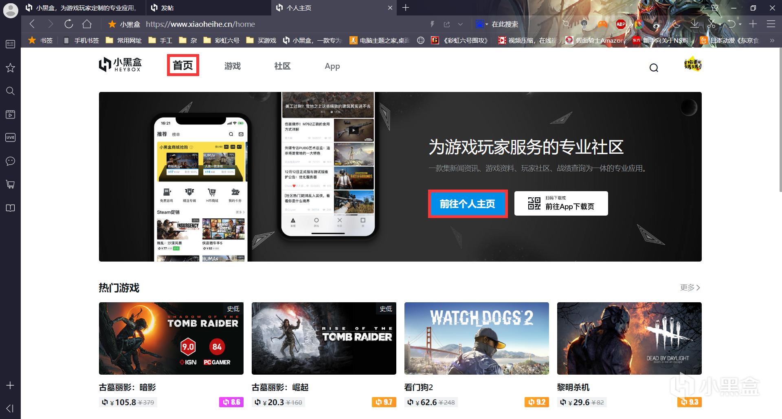Click the sidebar search icon
The image size is (782, 419).
click(10, 91)
